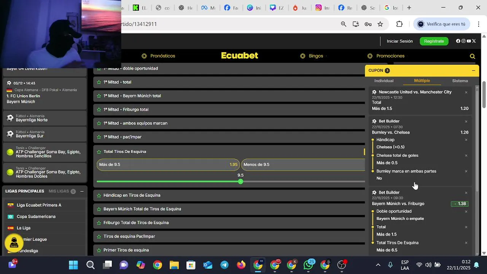This screenshot has height=274, width=487.
Task: Open Promociones in the top navigation
Action: pos(386,56)
